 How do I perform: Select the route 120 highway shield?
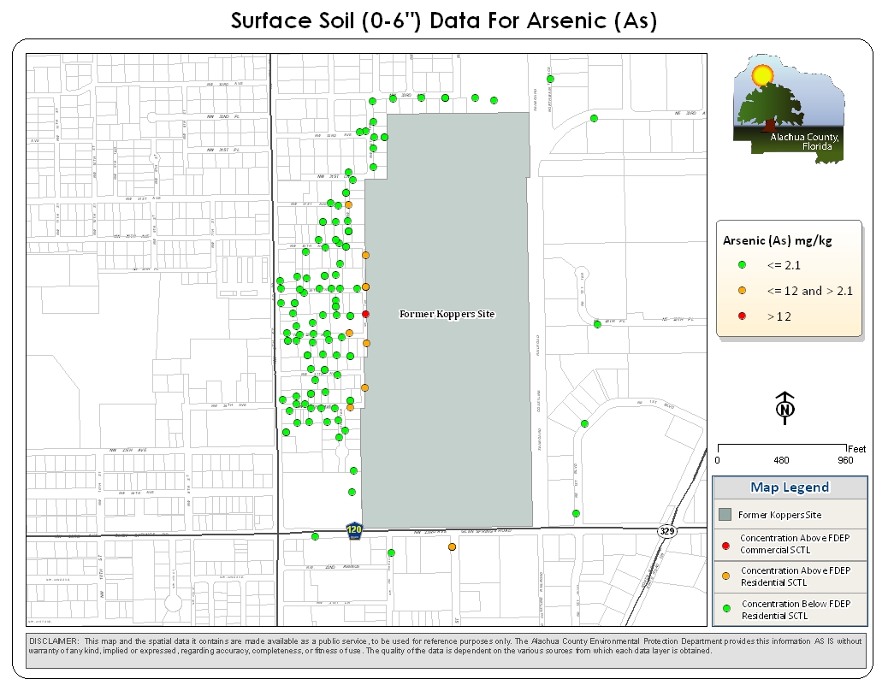coord(354,530)
